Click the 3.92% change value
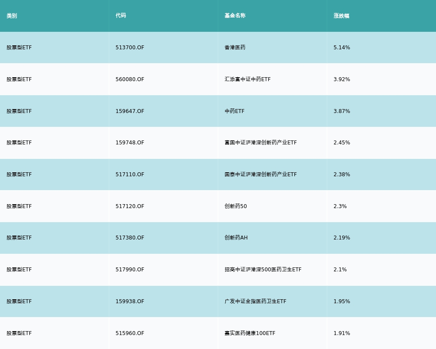The height and width of the screenshot is (349, 436). (x=342, y=79)
